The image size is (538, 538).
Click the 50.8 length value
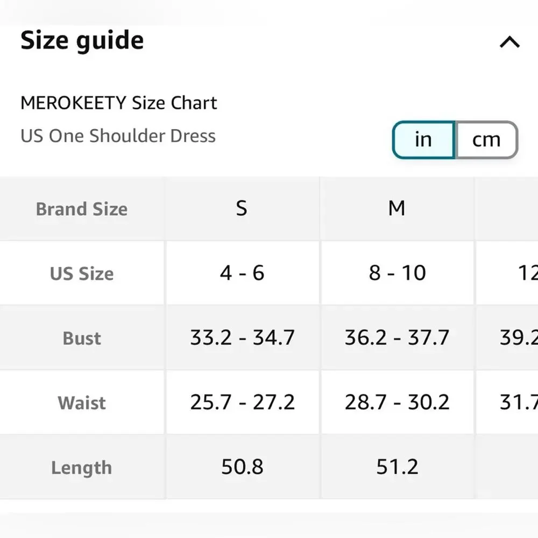tap(242, 467)
